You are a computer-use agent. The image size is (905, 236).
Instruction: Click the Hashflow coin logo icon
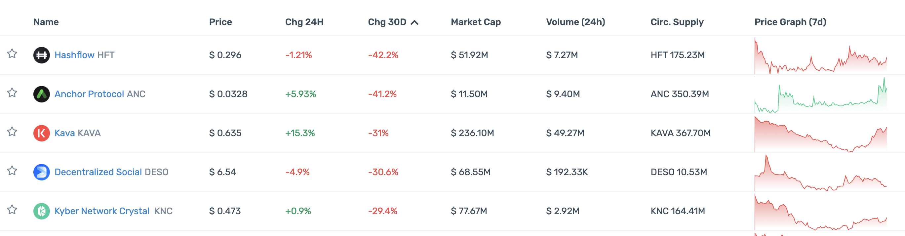tap(41, 55)
